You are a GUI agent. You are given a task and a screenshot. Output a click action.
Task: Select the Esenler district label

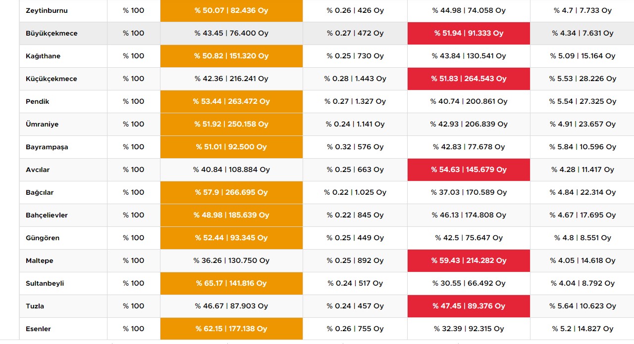pos(38,329)
